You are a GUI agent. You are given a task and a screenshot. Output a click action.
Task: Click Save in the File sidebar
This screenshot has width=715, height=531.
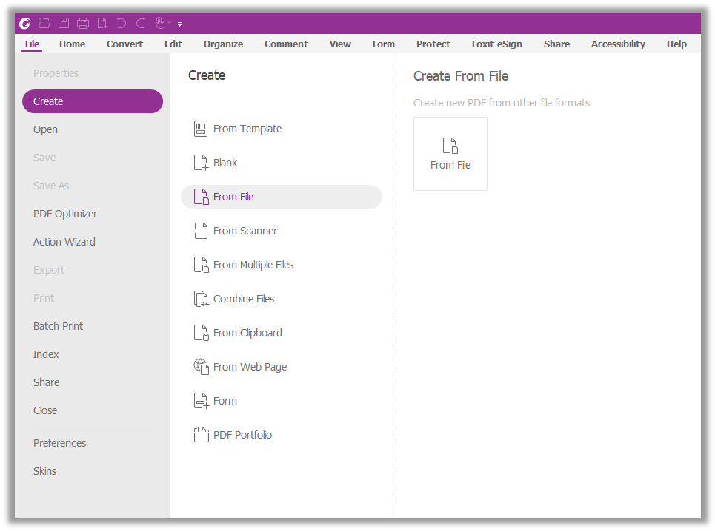tap(44, 158)
